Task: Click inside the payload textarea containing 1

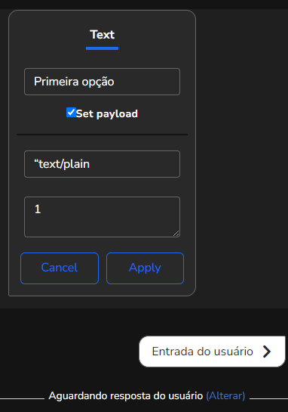Action: click(x=102, y=217)
